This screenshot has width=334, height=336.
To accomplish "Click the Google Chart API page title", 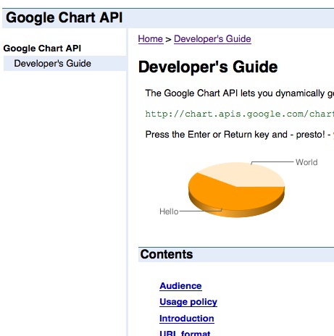I will click(64, 18).
